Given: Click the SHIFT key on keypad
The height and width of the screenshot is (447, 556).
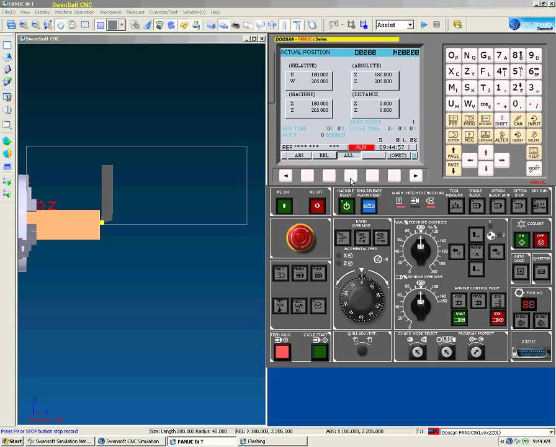Looking at the screenshot, I should [501, 120].
